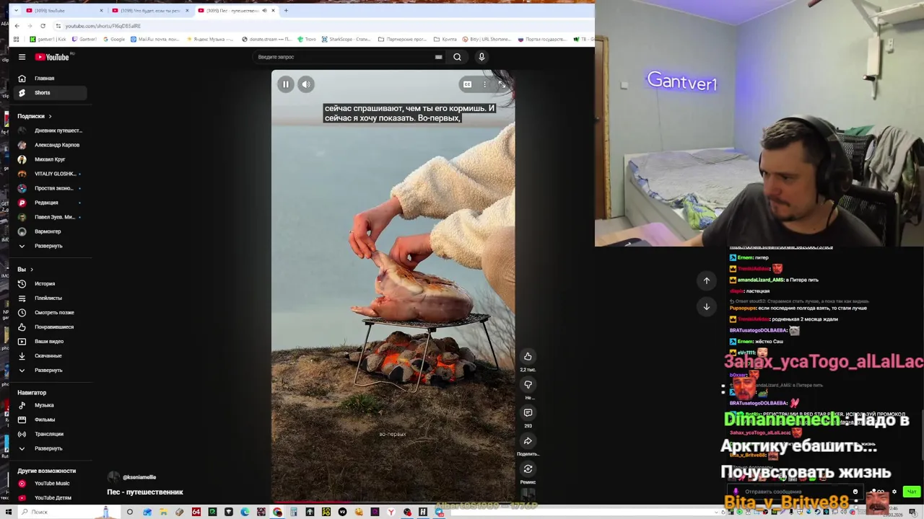Viewport: 924px width, 519px height.
Task: Open Скачанные downloads
Action: tap(50, 355)
